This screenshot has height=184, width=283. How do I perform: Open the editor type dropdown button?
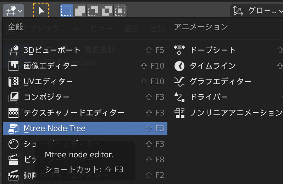[x=13, y=11]
